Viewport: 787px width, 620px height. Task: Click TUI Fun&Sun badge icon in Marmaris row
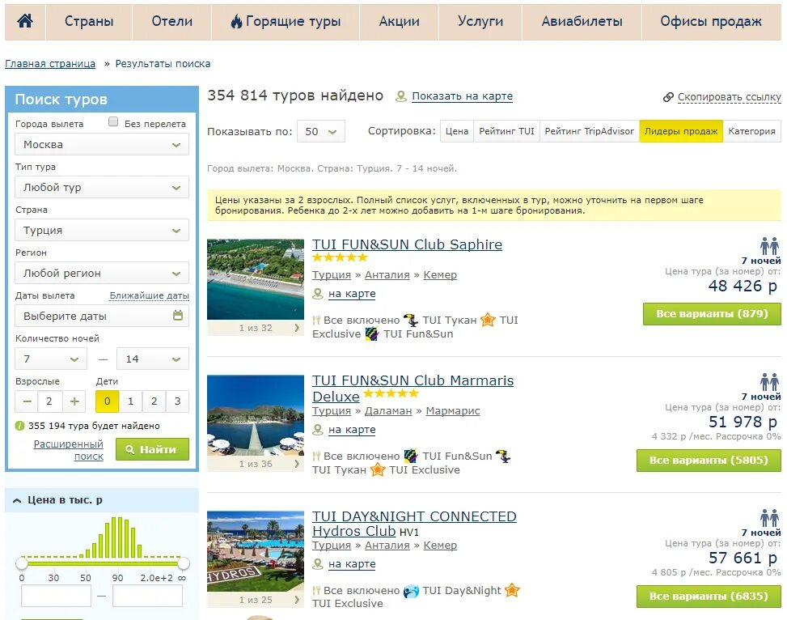411,456
